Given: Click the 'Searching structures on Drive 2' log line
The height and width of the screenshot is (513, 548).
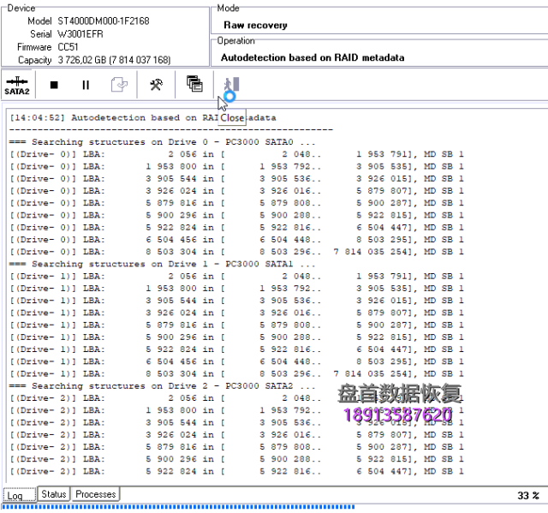Looking at the screenshot, I should 163,386.
